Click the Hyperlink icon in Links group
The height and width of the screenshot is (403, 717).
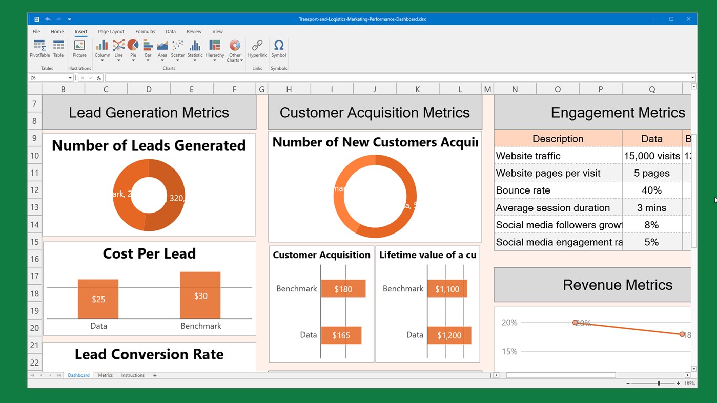tap(257, 50)
